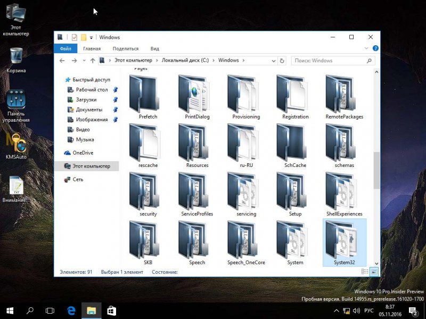Click the Панель управления desktop icon
The width and height of the screenshot is (426, 319).
[x=16, y=106]
